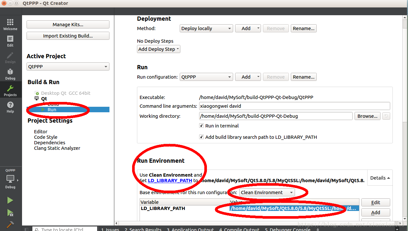Open the Clean Environment base environment dropdown
The height and width of the screenshot is (231, 408).
(x=267, y=192)
